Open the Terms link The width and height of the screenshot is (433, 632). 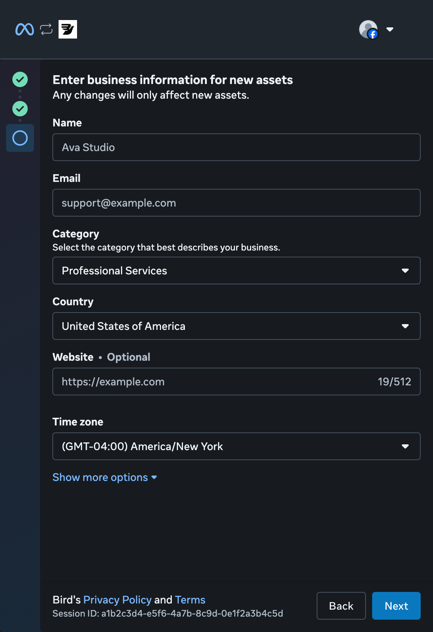coord(190,600)
